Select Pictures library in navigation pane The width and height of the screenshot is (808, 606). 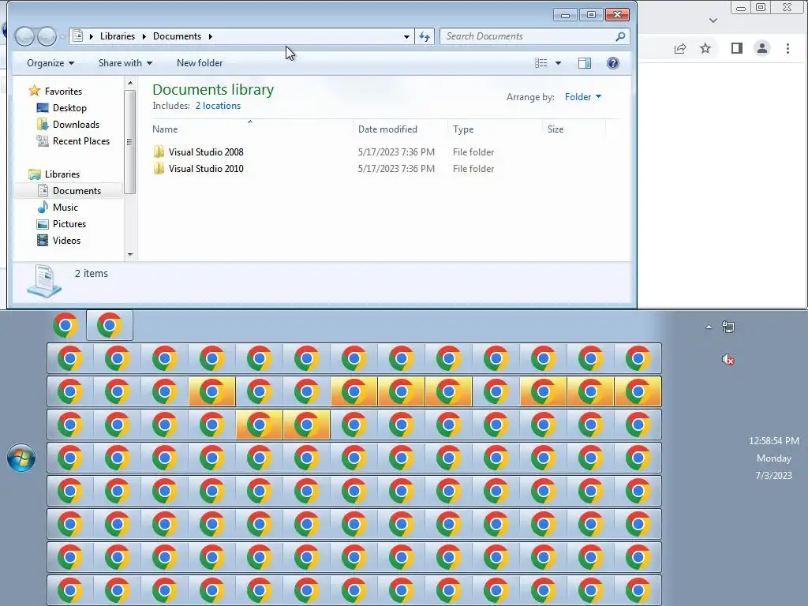(69, 223)
